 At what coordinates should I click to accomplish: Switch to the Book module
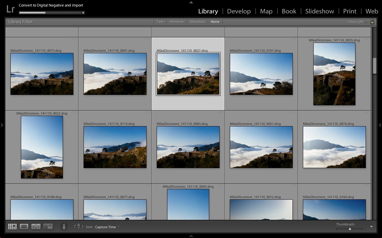[x=289, y=11]
